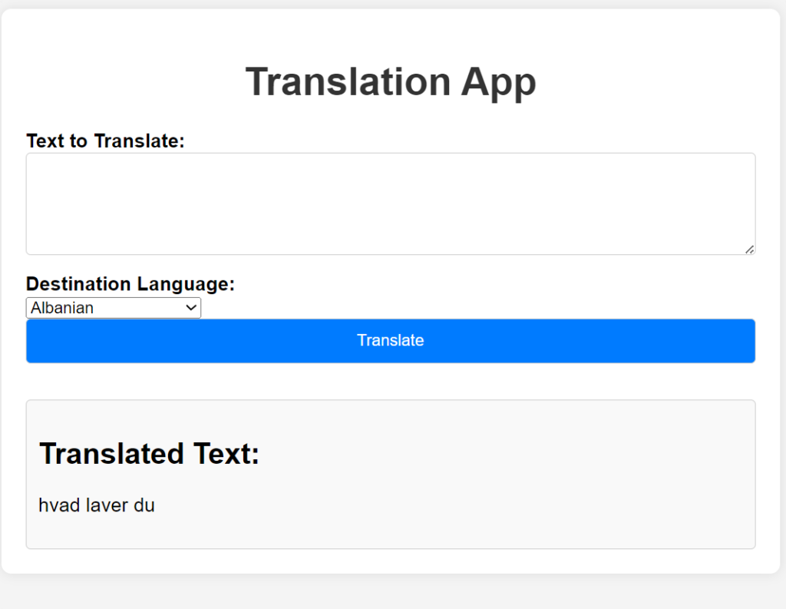
Task: Click the 'Destination Language:' label
Action: [130, 284]
